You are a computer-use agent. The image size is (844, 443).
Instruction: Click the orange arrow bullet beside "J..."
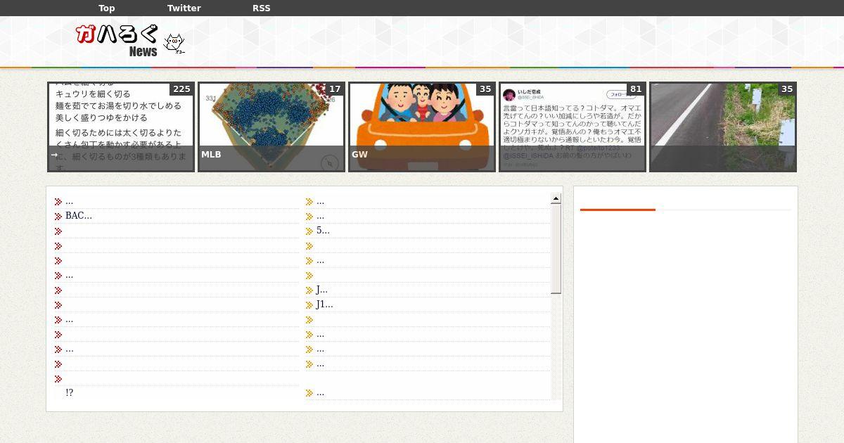[x=309, y=290]
